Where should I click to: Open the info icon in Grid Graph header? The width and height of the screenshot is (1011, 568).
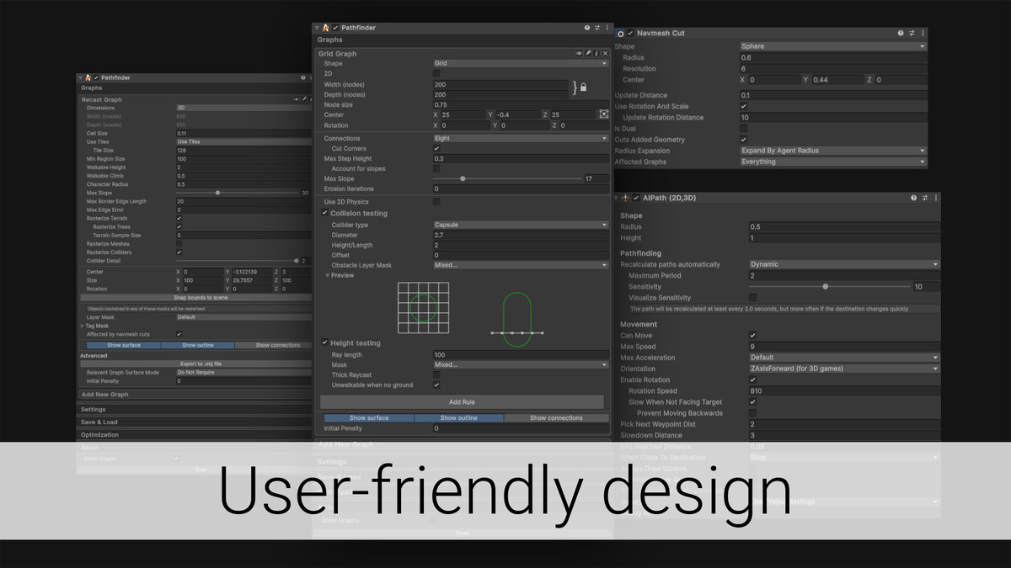point(596,53)
